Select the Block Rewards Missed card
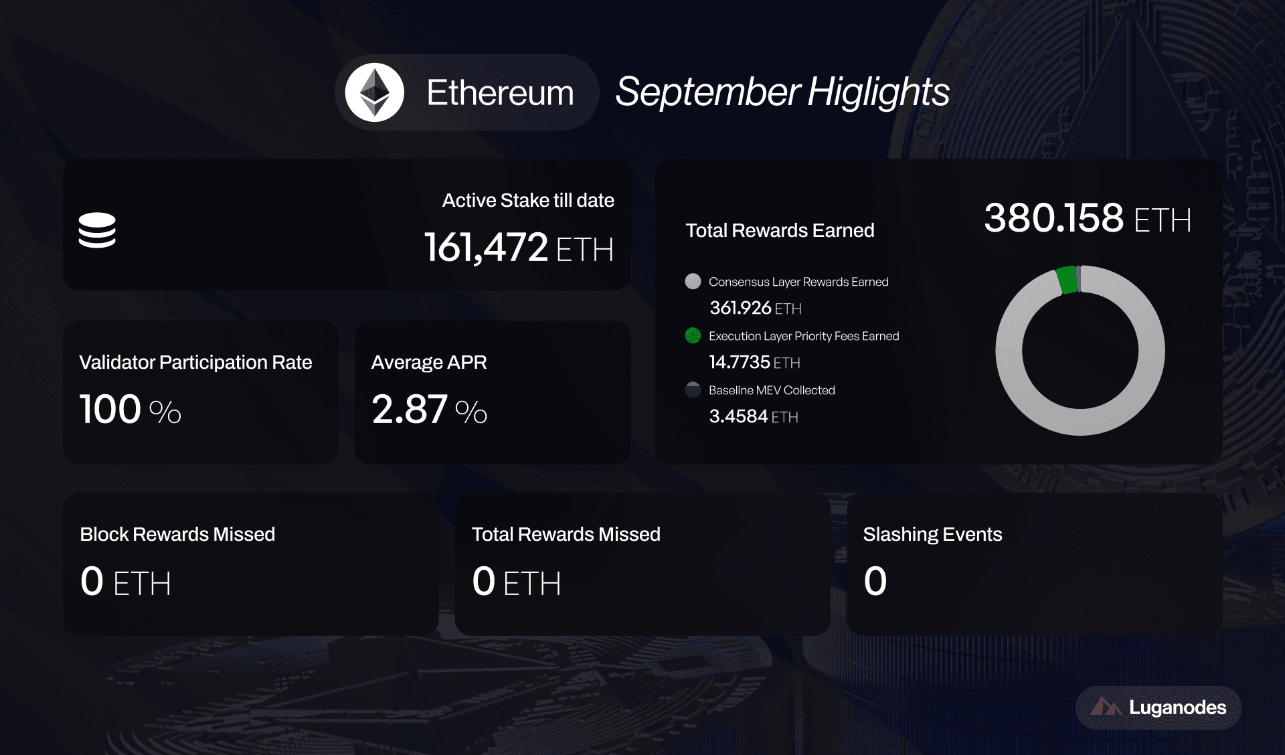This screenshot has width=1285, height=755. click(251, 564)
